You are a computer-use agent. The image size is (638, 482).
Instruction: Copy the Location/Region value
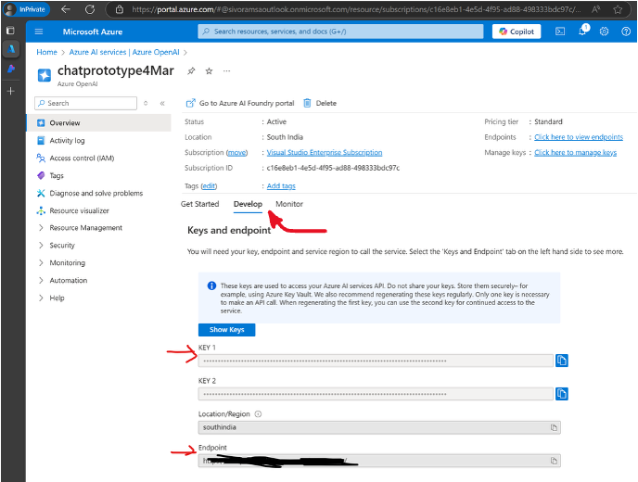554,427
